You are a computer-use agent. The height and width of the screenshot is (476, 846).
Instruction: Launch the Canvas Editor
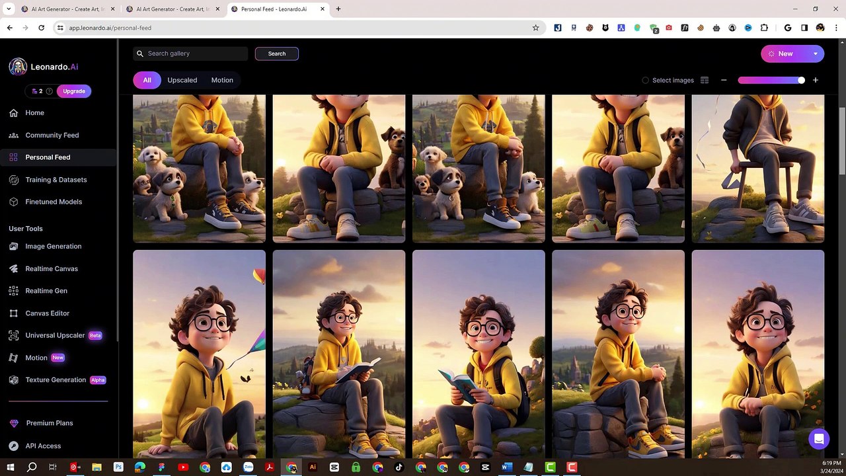(47, 313)
